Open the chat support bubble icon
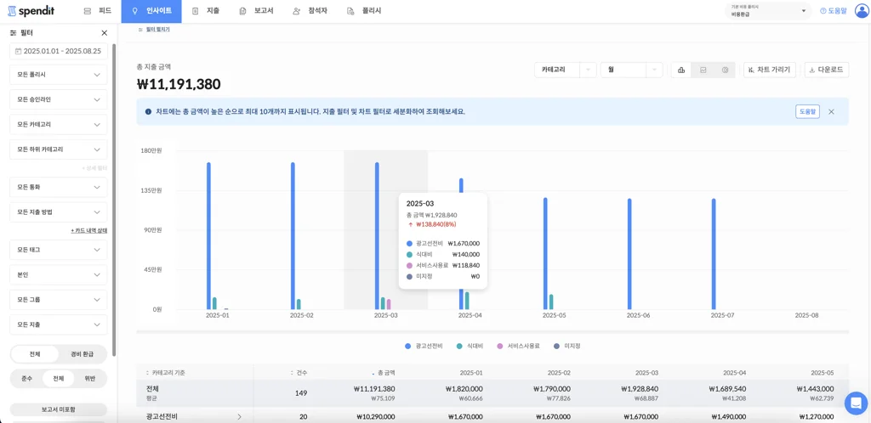Image resolution: width=871 pixels, height=423 pixels. point(855,403)
